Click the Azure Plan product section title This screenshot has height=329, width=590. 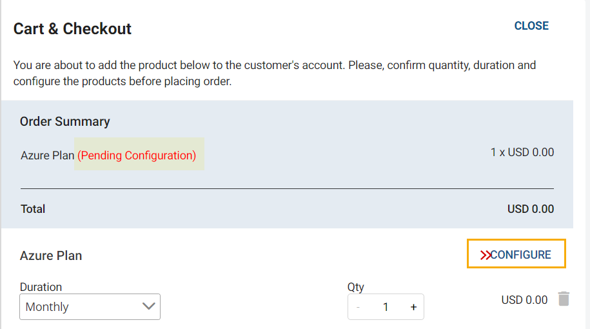[51, 255]
